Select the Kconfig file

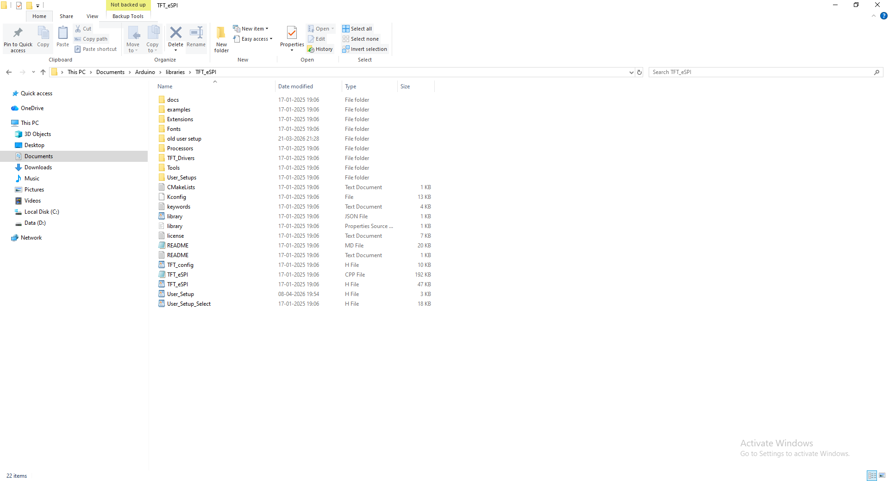(176, 197)
